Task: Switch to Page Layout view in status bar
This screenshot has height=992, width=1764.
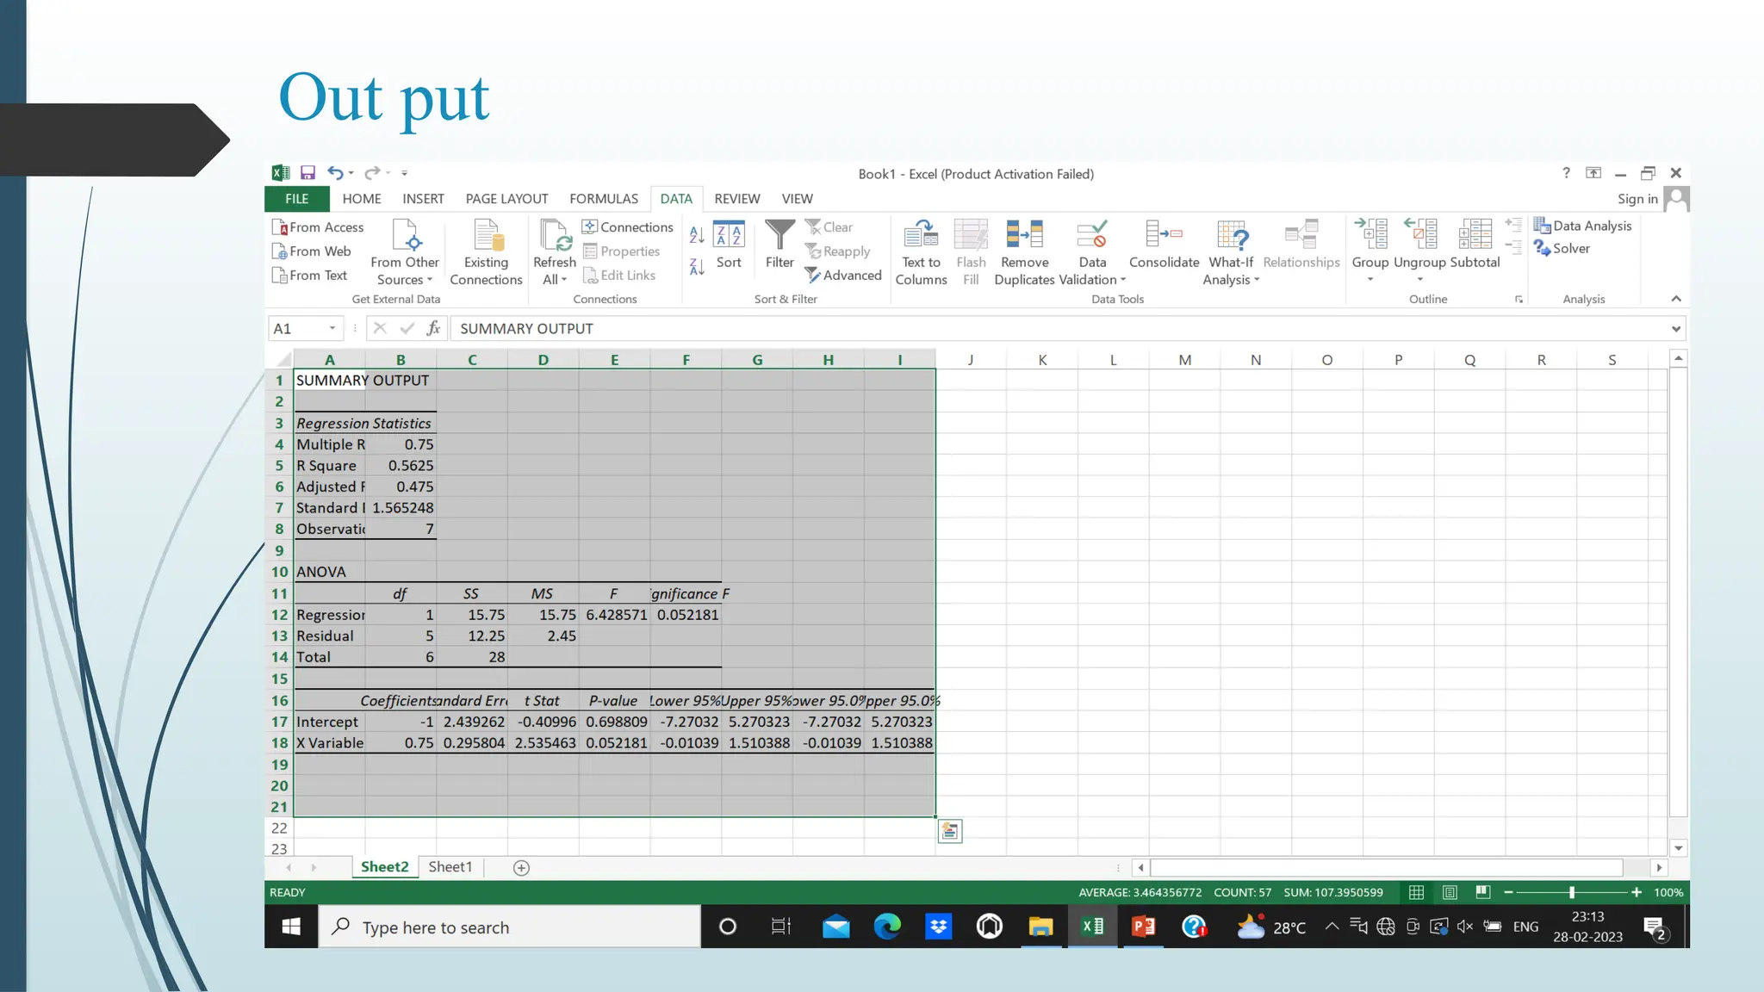Action: click(x=1450, y=892)
